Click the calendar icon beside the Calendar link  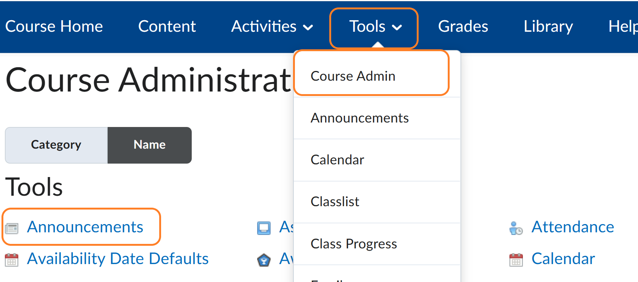516,259
